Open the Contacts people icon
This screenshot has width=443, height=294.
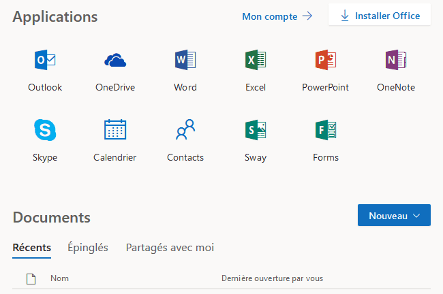tap(185, 129)
